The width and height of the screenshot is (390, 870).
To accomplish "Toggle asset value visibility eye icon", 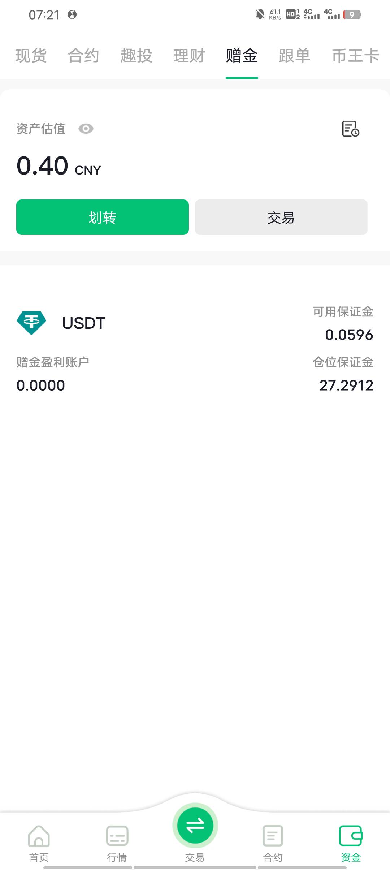I will coord(86,129).
